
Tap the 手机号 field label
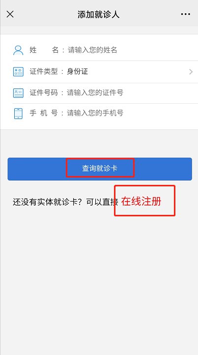coord(44,113)
